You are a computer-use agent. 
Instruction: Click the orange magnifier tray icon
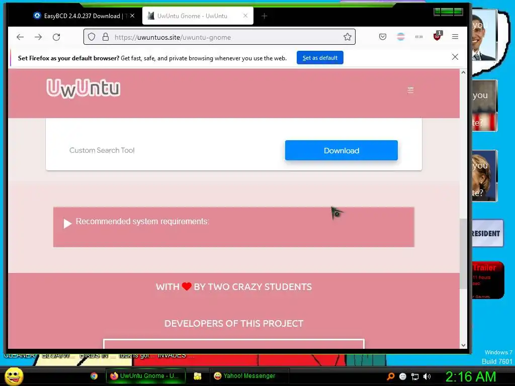[390, 376]
